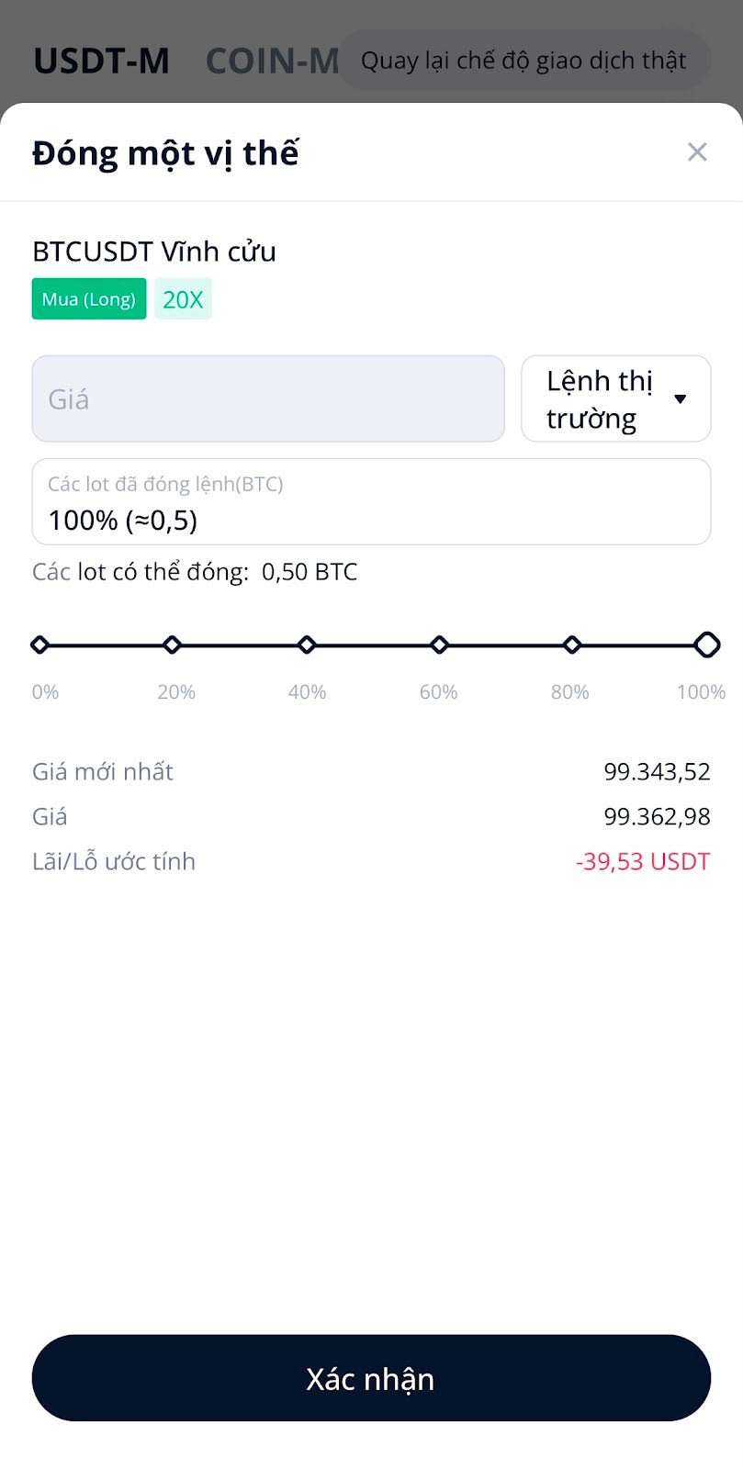Tap Quay lại chế độ giao dịch thật
743x1469 pixels.
[x=523, y=61]
